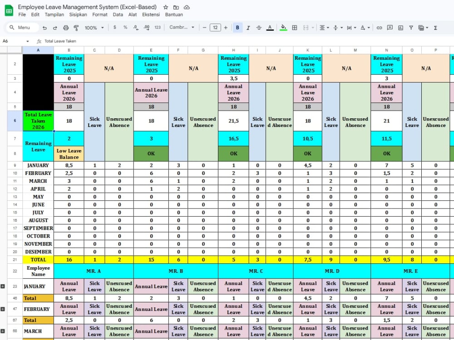
Task: Check cloud save status icon
Action: [187, 7]
